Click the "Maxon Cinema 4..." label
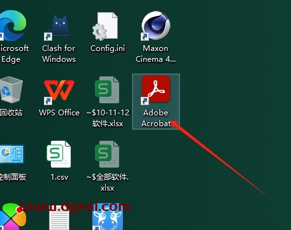The height and width of the screenshot is (230, 291). tap(156, 54)
